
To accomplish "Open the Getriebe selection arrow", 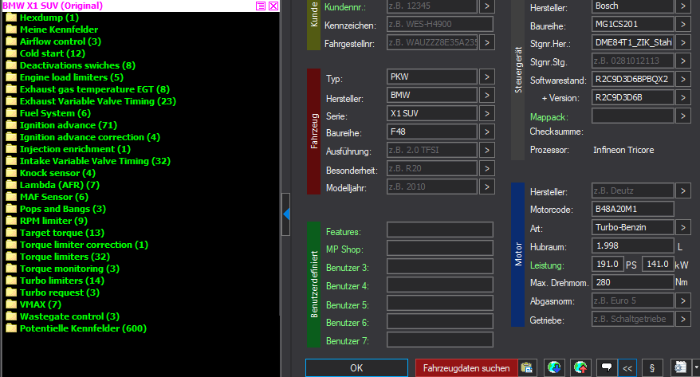I will [x=683, y=319].
